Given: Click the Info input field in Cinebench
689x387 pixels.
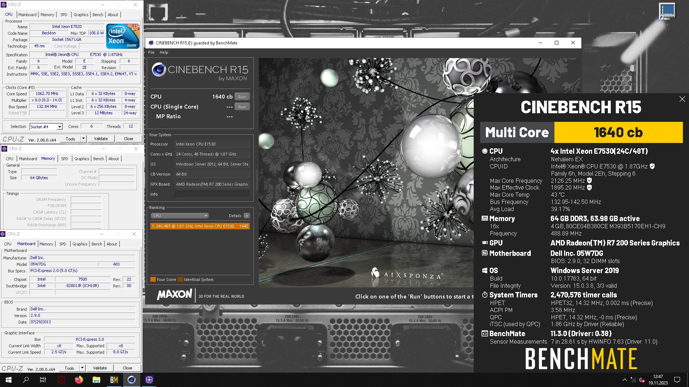Looking at the screenshot, I should pos(212,194).
